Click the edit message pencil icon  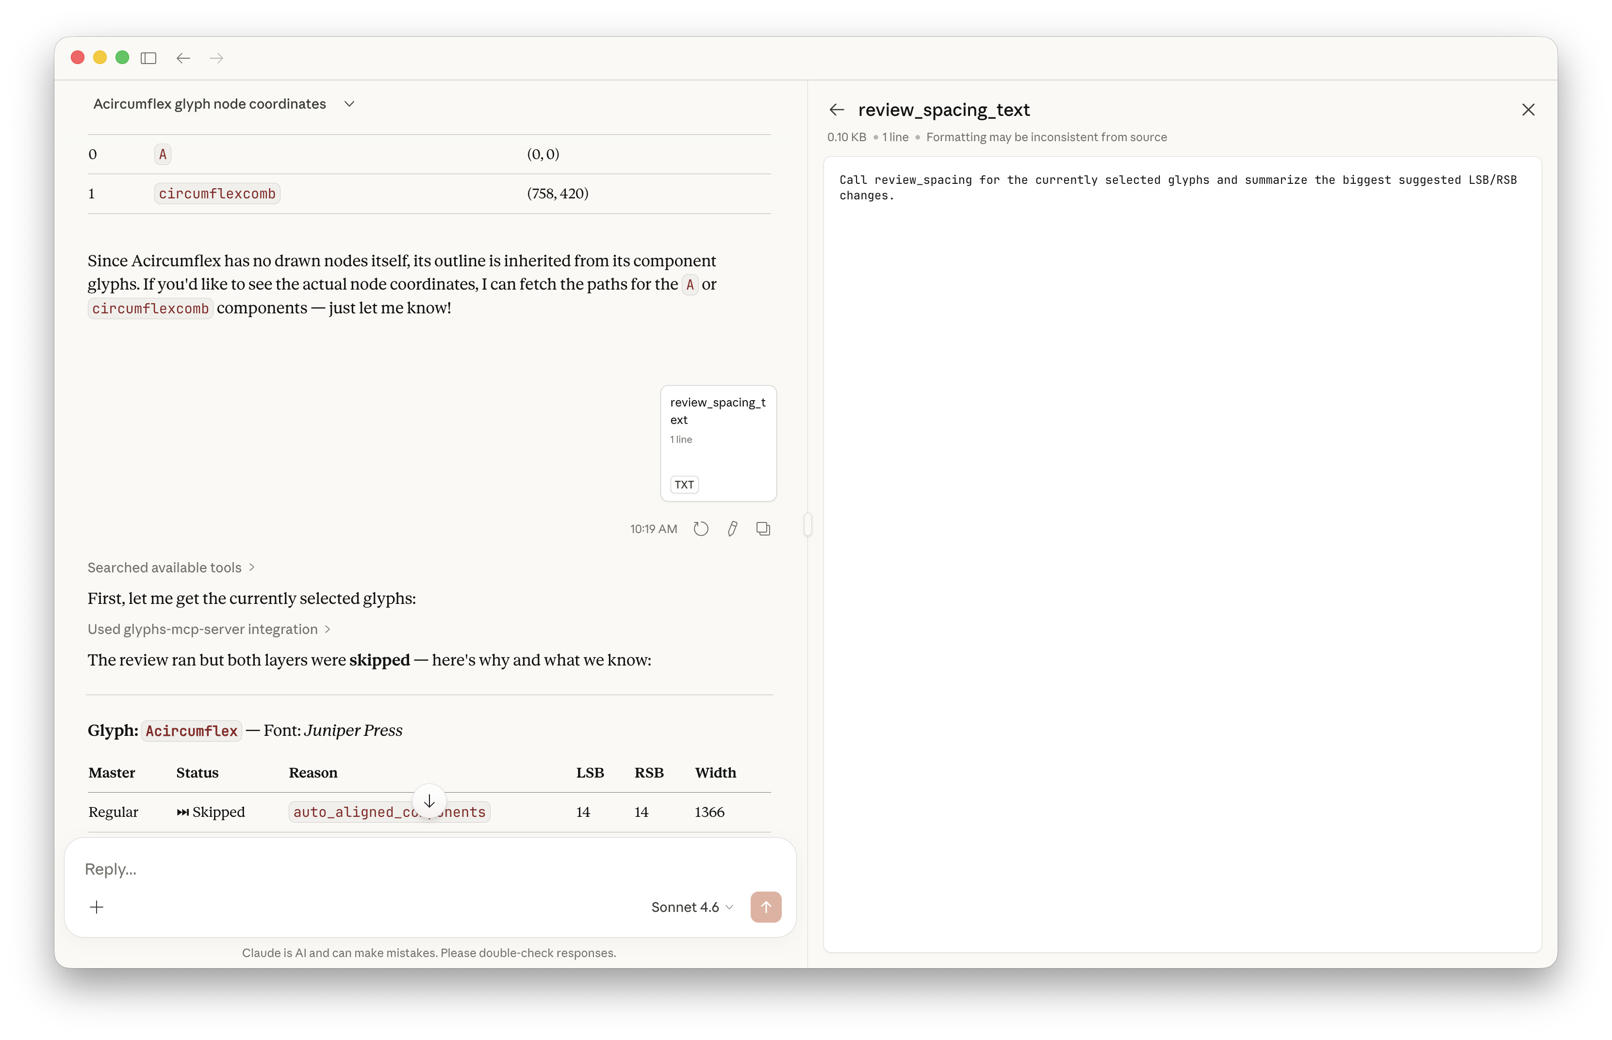(x=732, y=529)
